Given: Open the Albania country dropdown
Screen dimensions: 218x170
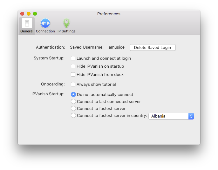Looking at the screenshot, I should [x=171, y=116].
